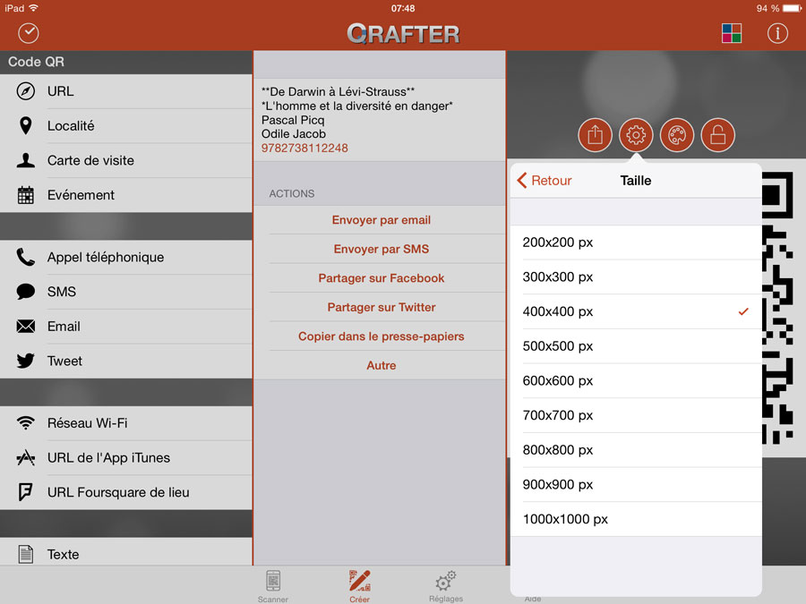Select the App iTunes store icon

tap(25, 457)
